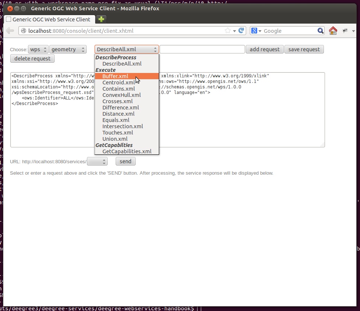Open the URL history dropdown arrow
The height and width of the screenshot is (311, 360).
pos(234,31)
